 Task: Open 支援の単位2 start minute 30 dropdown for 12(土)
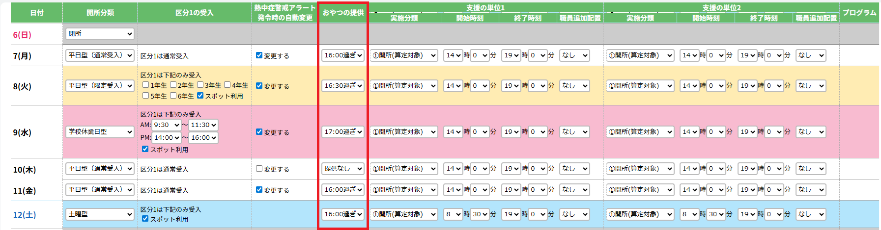coord(716,214)
